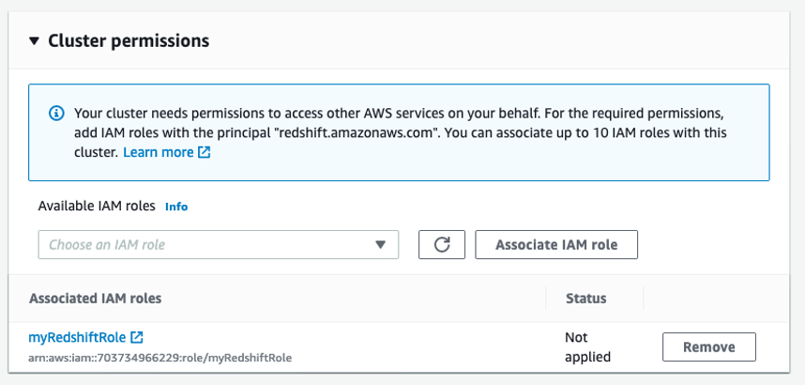Click the Not applied status text
The image size is (805, 385).
588,346
